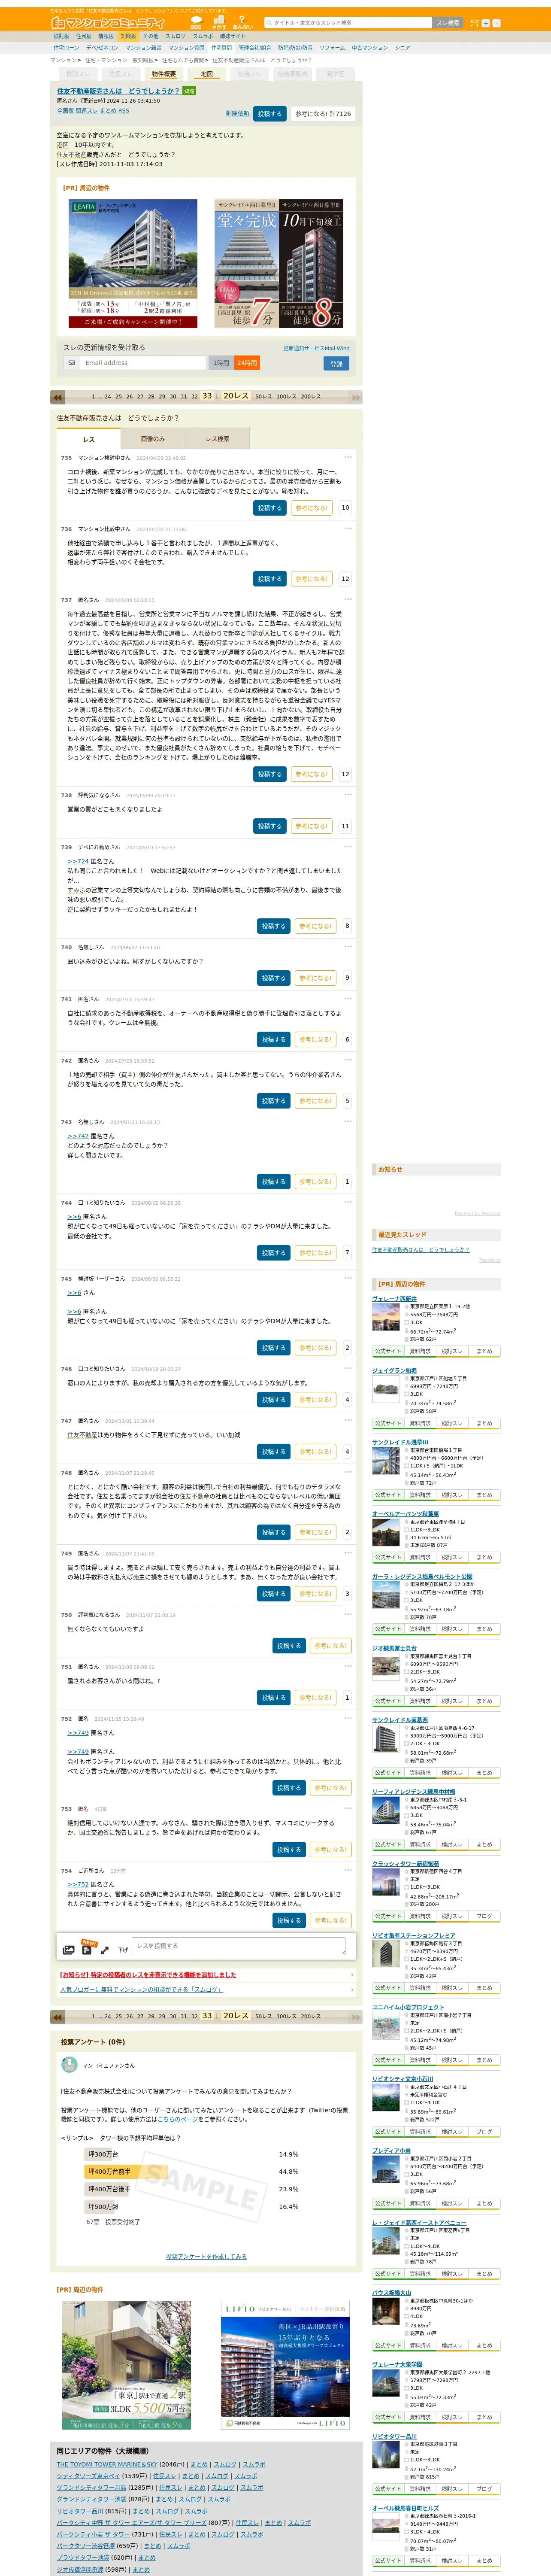Click 参考になる! under post 736
This screenshot has height=2576, width=551.
pos(311,579)
